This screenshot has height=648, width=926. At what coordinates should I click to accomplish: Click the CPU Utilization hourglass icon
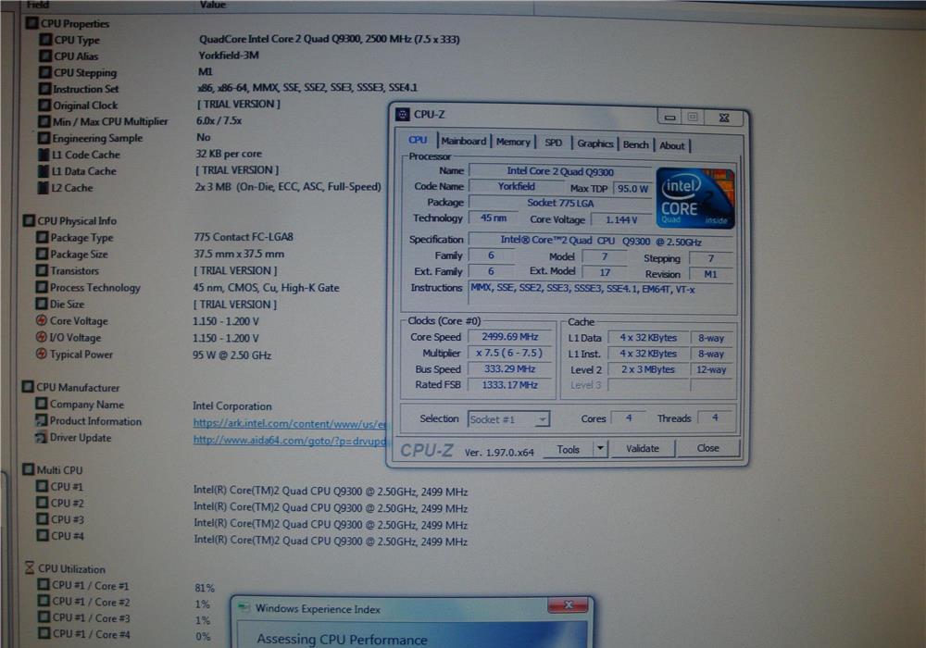[x=30, y=568]
